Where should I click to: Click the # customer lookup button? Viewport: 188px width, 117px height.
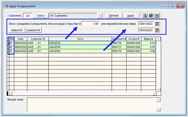pos(100,16)
